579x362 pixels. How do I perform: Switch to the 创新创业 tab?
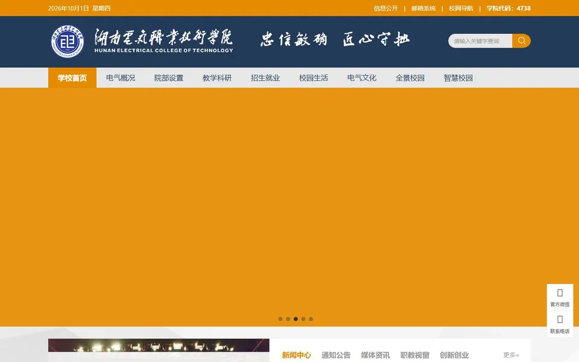point(454,355)
